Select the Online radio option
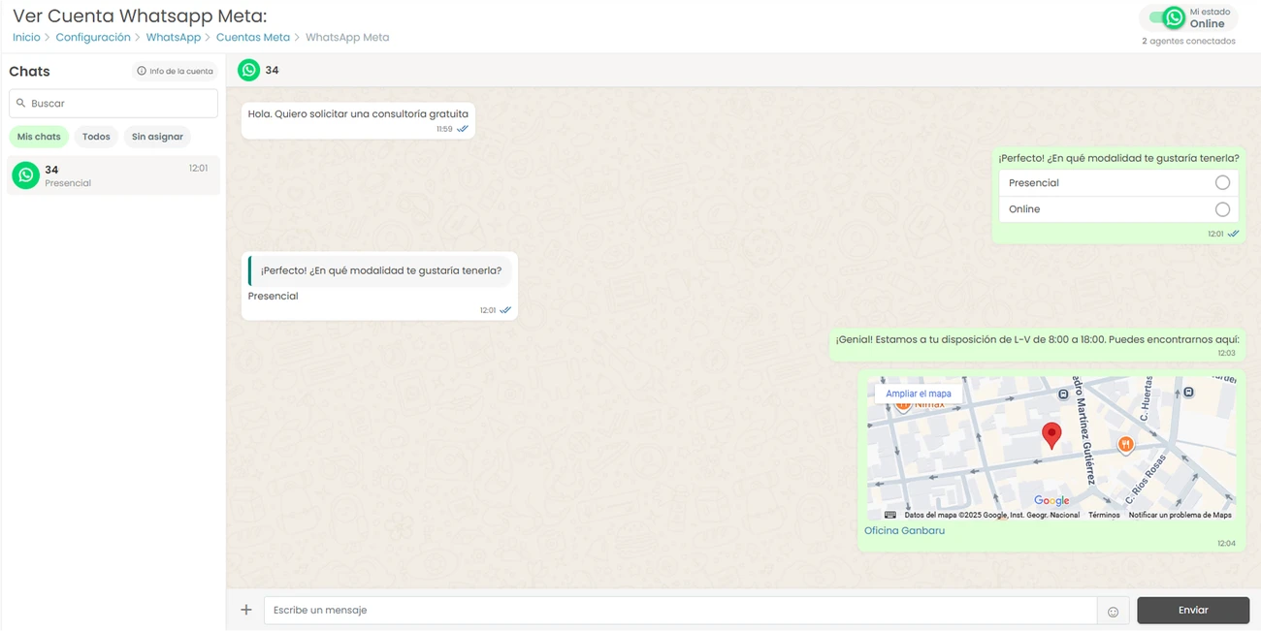1261x631 pixels. pos(1222,209)
